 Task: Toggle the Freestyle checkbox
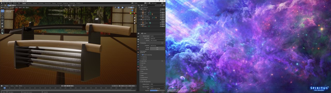[142, 80]
